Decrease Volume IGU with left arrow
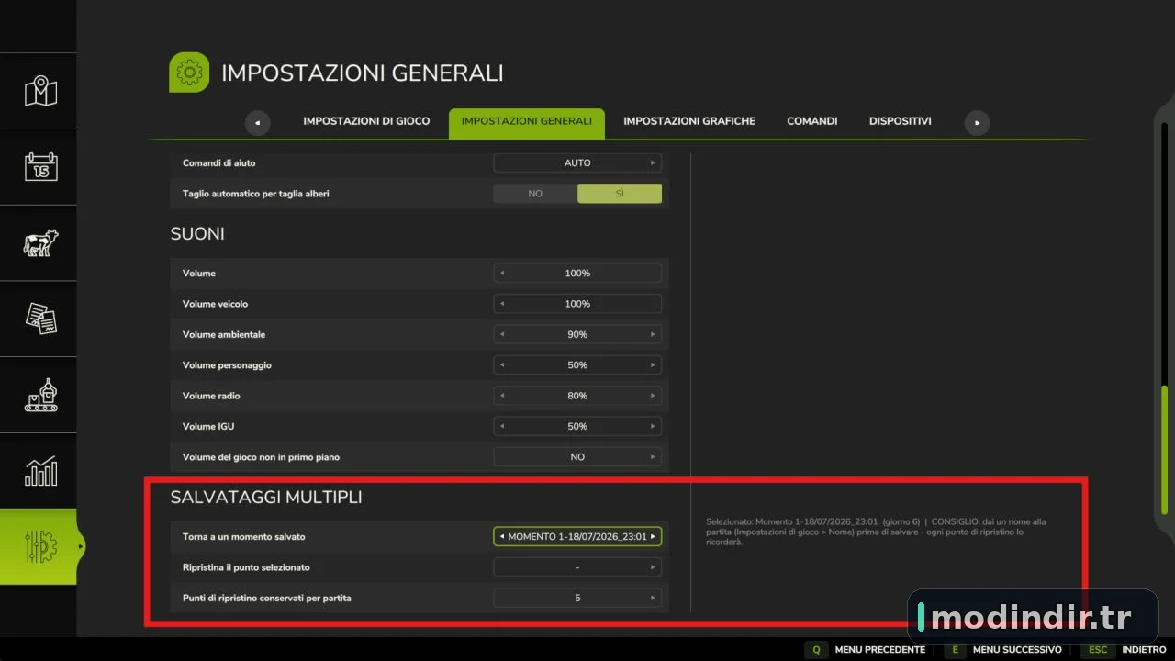Image resolution: width=1175 pixels, height=661 pixels. pos(502,427)
